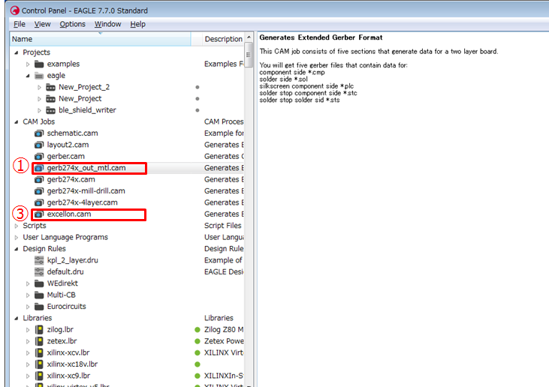Toggle the in-use dot for xilinx-xc9.lbr

198,376
